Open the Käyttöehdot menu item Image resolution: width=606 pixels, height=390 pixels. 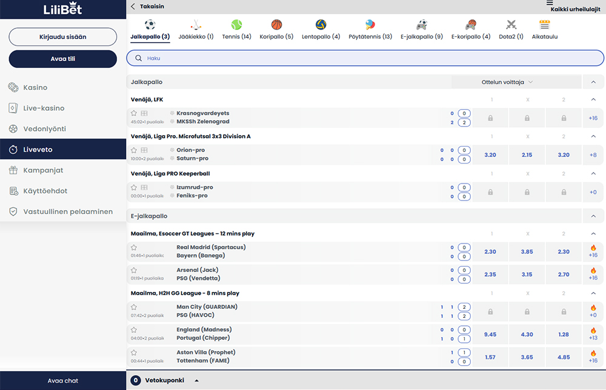click(x=63, y=191)
